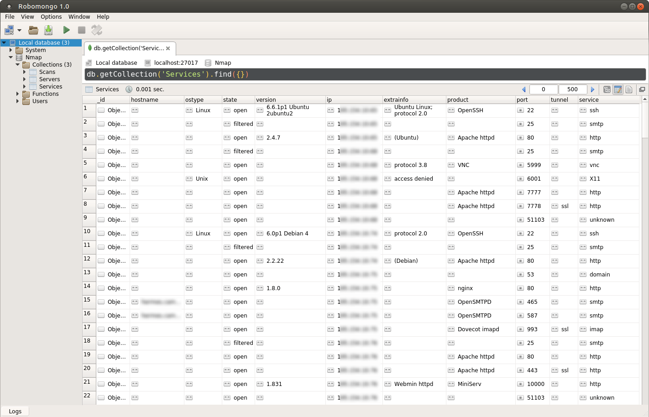Select row 5 product cell VNC
The image size is (649, 417).
click(481, 165)
